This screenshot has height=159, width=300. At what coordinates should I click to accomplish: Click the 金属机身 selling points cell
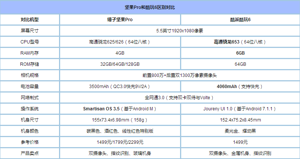click(240, 153)
